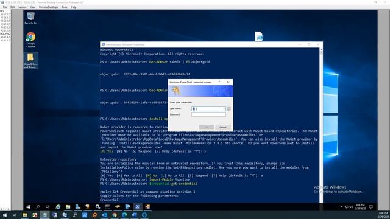This screenshot has width=390, height=219.
Task: Open volume control in the remote system tray
Action: coord(352,207)
